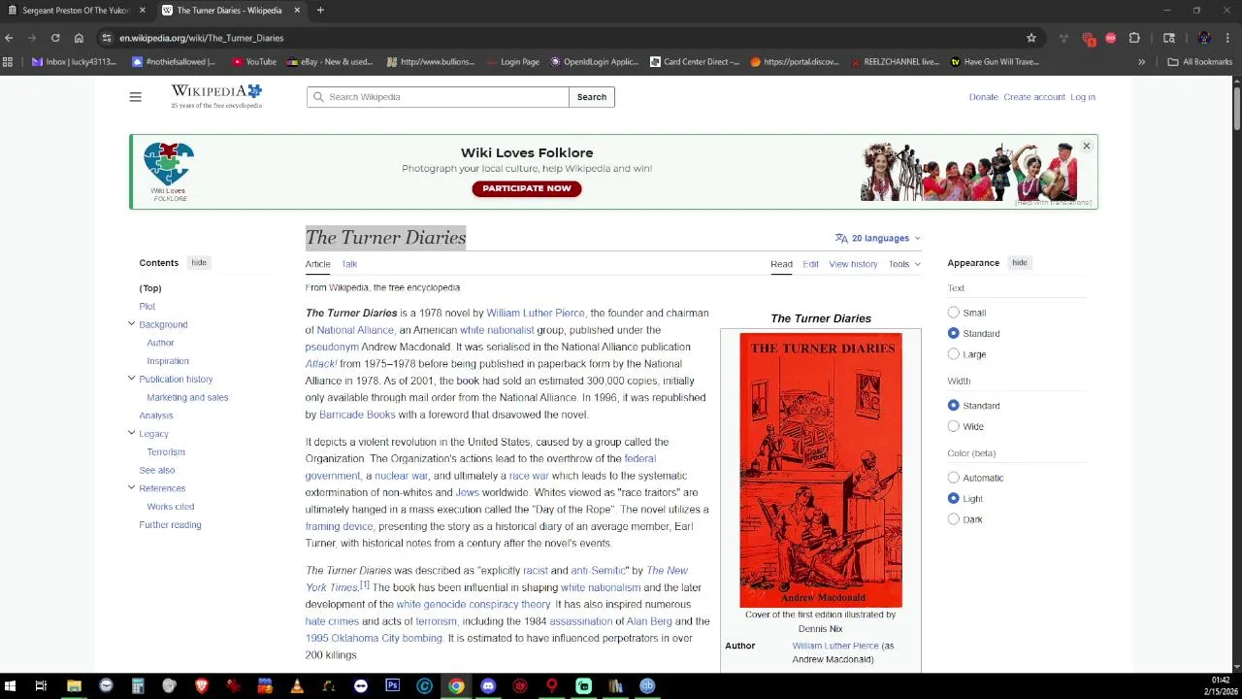Focus the Search Wikipedia input field
This screenshot has height=699, width=1242.
tap(438, 97)
